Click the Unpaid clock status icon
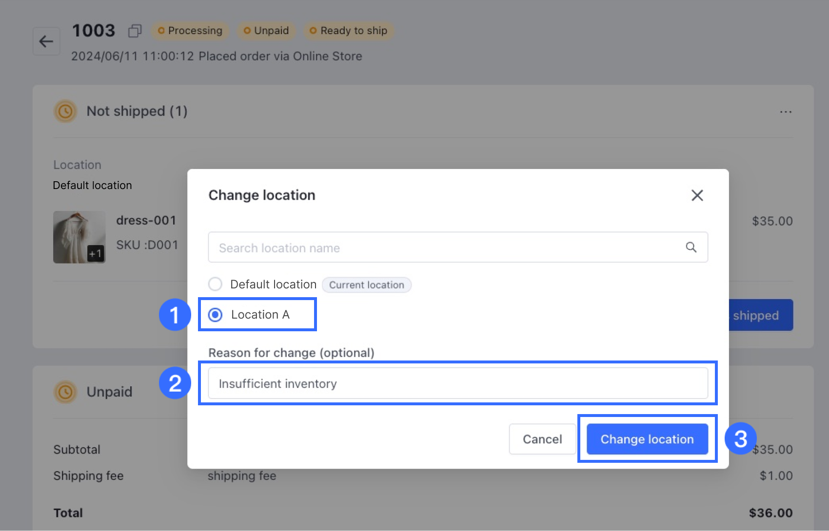This screenshot has height=531, width=829. pos(65,392)
